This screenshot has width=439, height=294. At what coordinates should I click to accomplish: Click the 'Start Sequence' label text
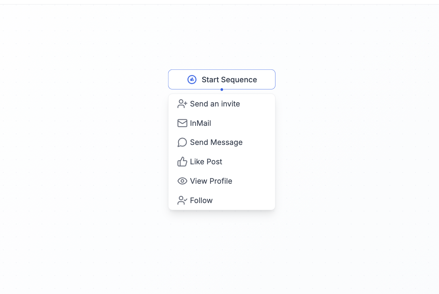[x=229, y=80]
